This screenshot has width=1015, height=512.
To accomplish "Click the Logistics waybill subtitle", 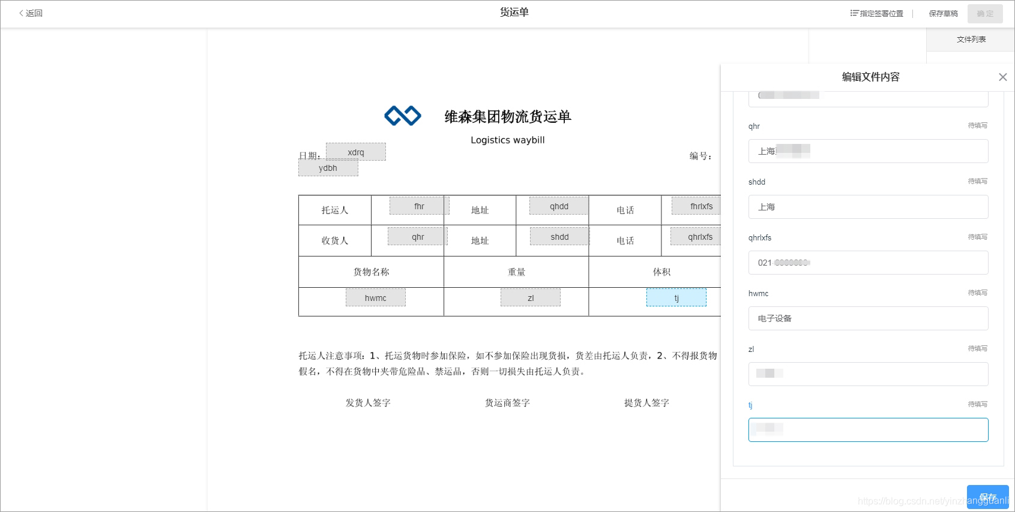I will click(x=508, y=140).
